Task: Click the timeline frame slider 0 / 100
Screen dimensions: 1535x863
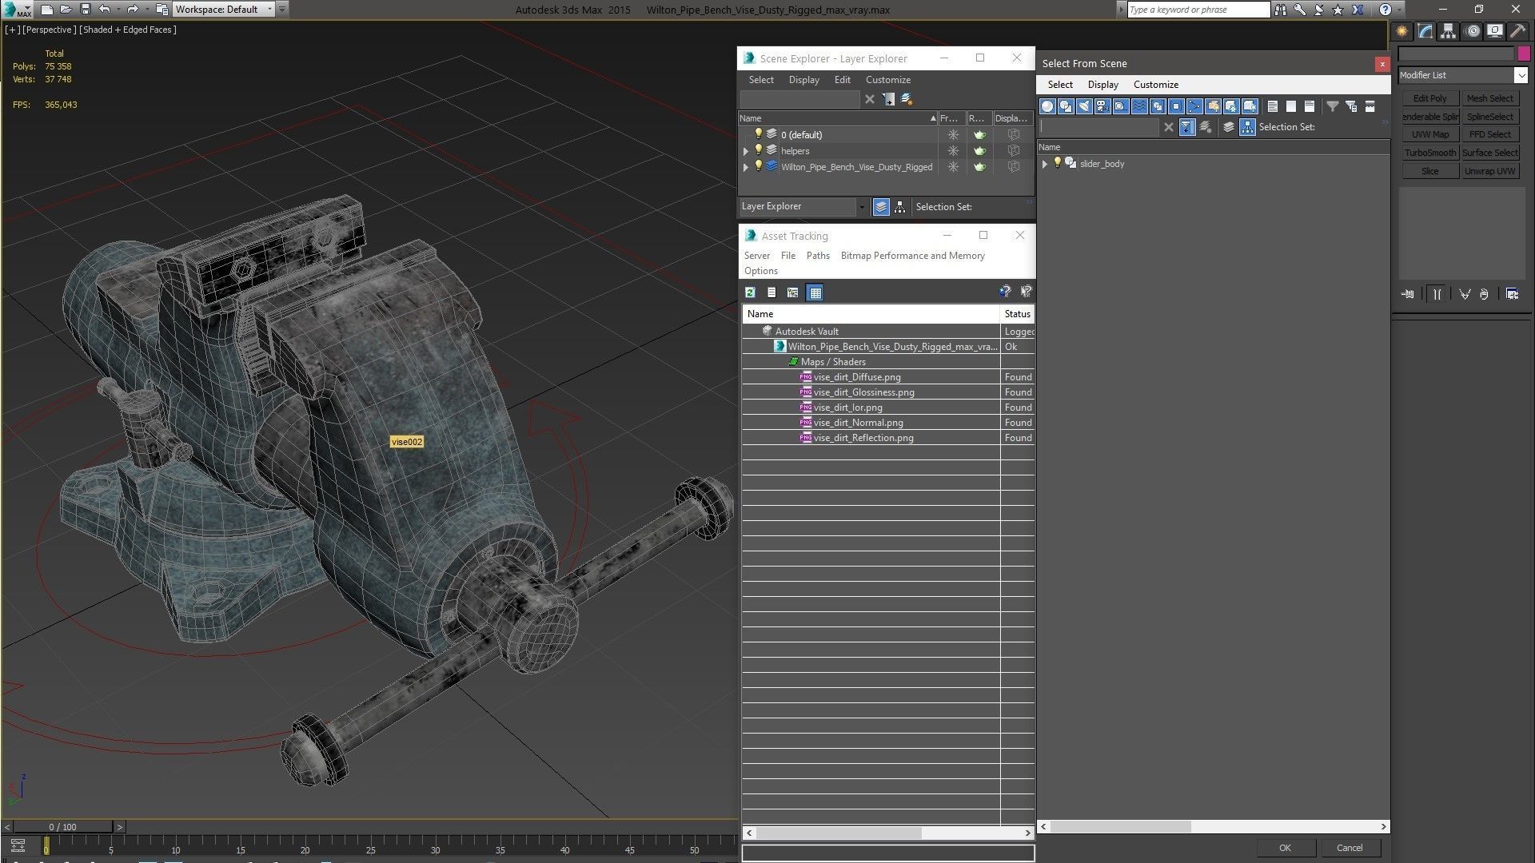Action: tap(63, 827)
